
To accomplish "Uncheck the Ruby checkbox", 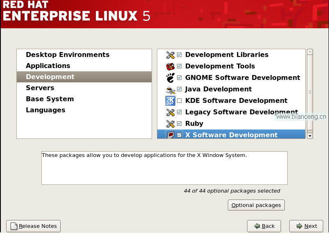I will [179, 123].
